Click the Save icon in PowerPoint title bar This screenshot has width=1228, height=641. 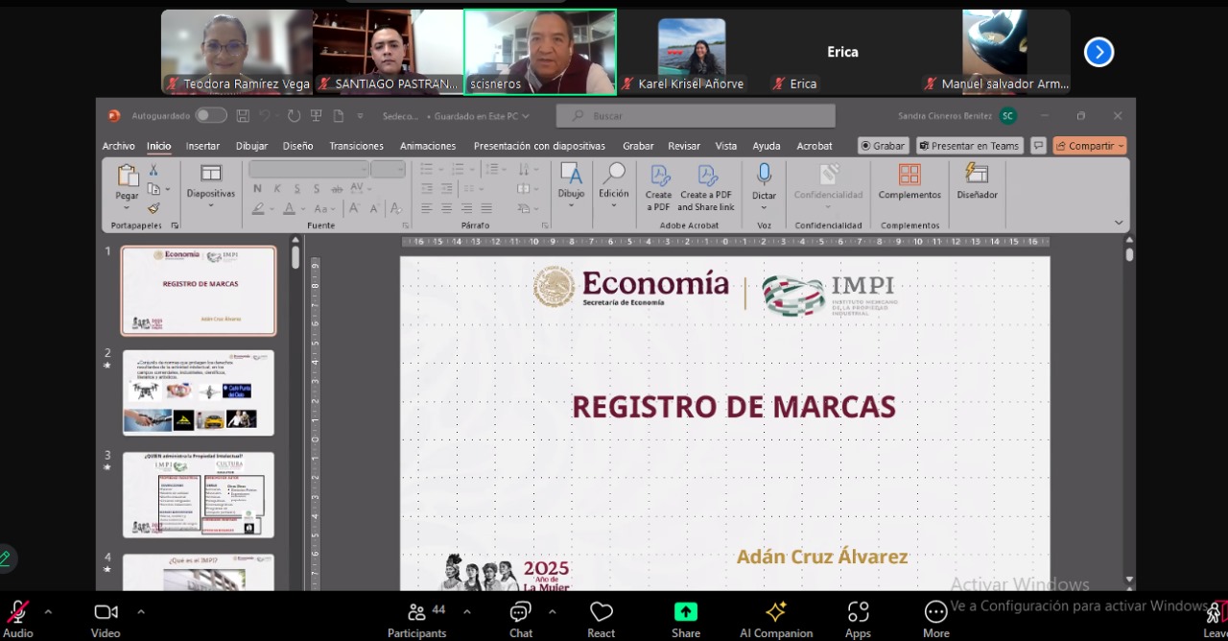pos(243,116)
